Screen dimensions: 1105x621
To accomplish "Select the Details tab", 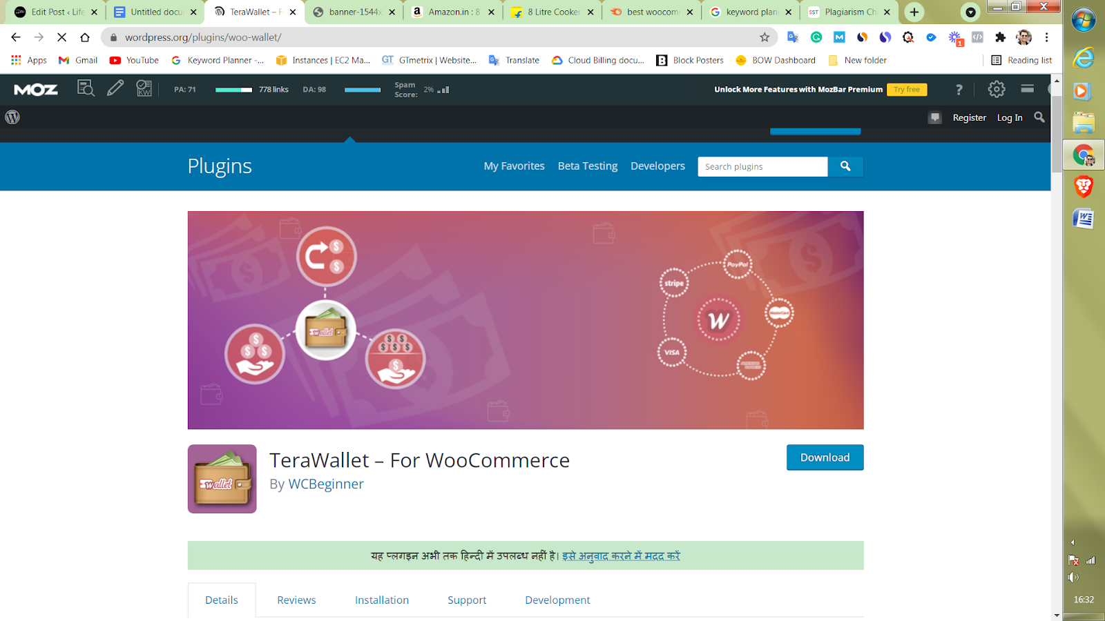I will 222,600.
